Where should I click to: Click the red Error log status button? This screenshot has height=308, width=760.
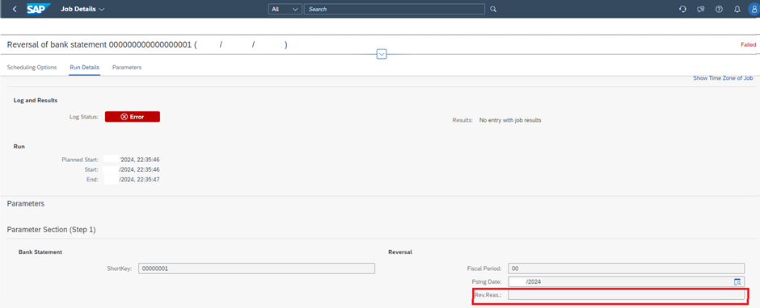click(133, 117)
